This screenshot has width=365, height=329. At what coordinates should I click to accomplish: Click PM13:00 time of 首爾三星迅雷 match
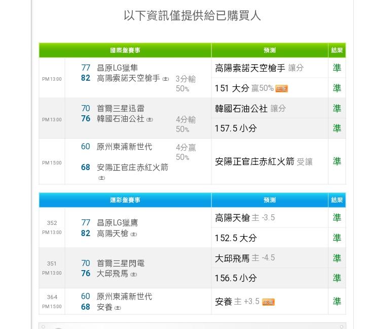point(52,120)
